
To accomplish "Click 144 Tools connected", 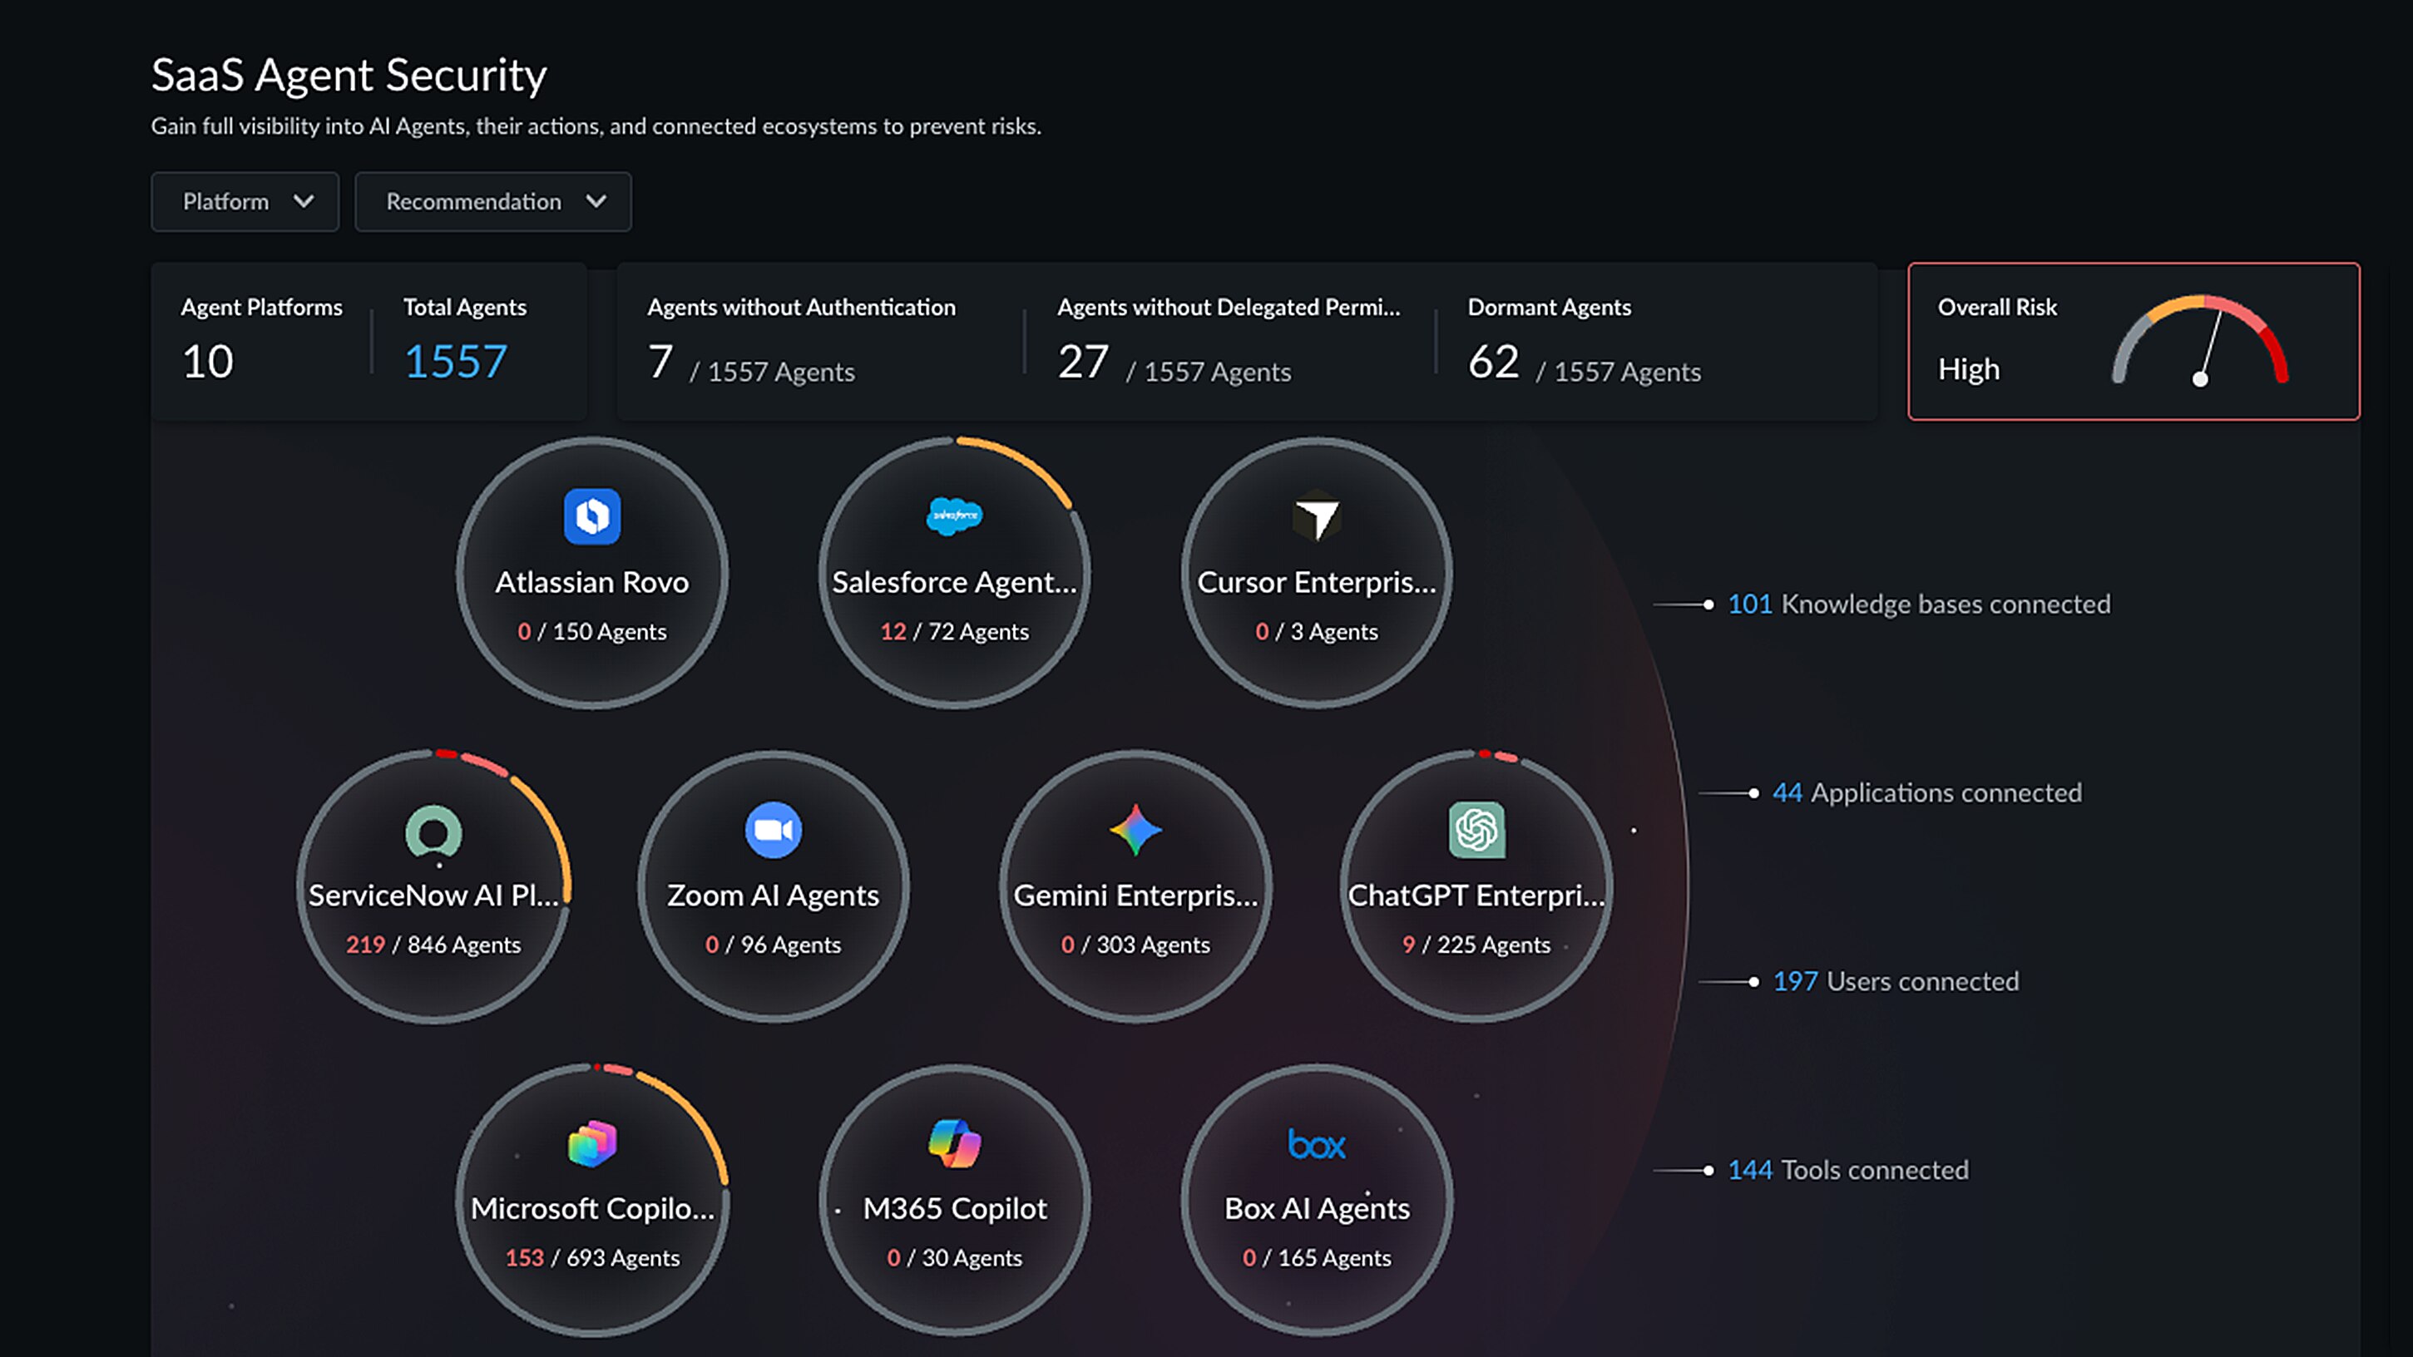I will 1847,1171.
